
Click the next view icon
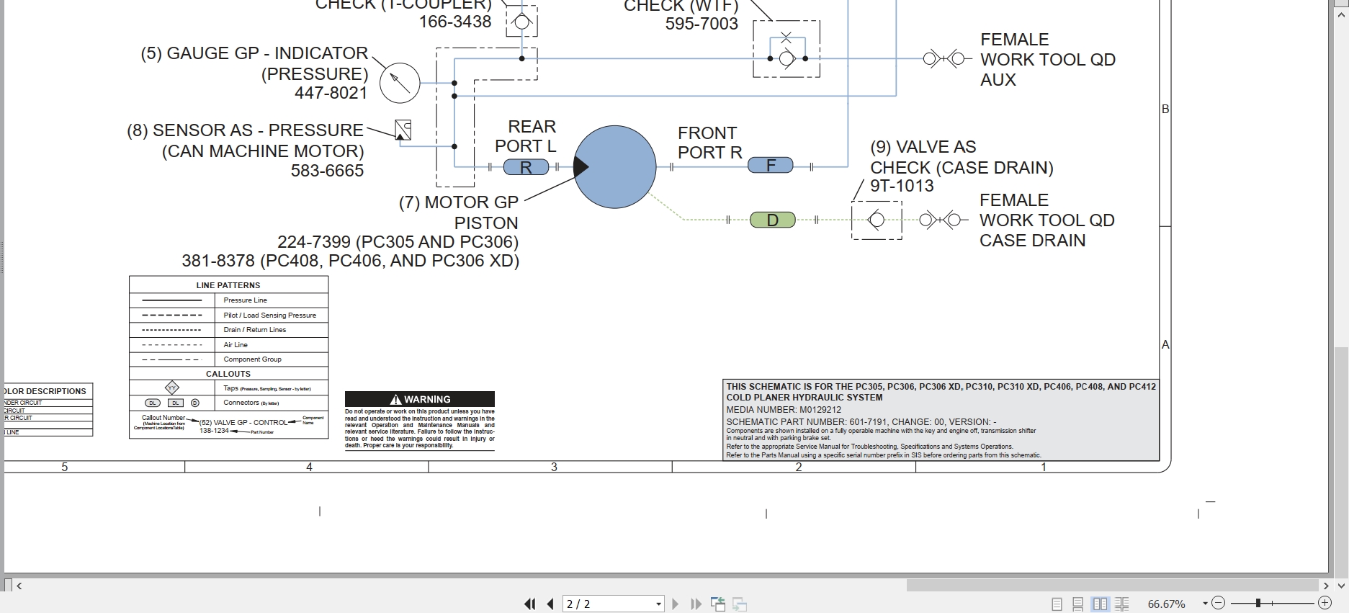(x=740, y=604)
